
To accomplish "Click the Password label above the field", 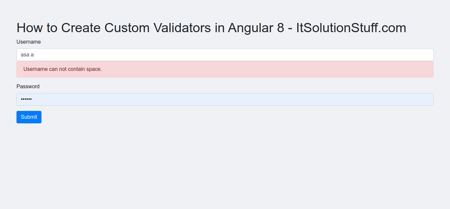I will [x=28, y=87].
